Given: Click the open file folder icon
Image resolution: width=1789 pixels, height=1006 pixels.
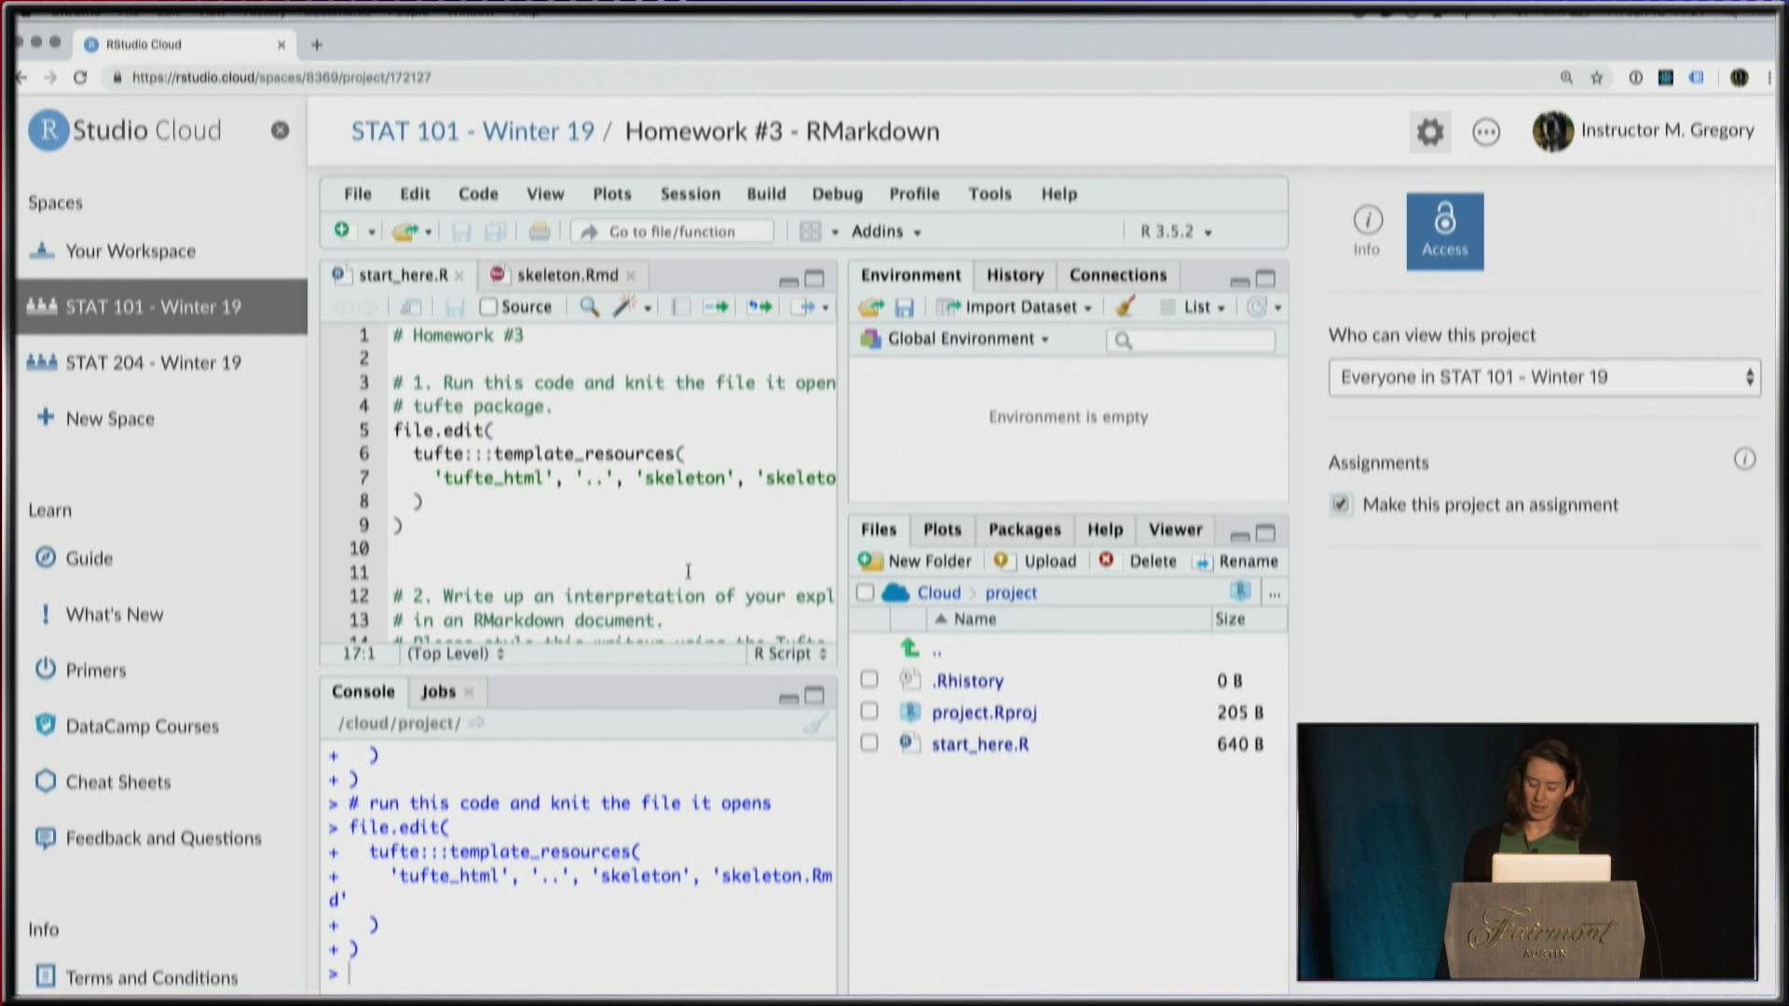Looking at the screenshot, I should pyautogui.click(x=404, y=231).
